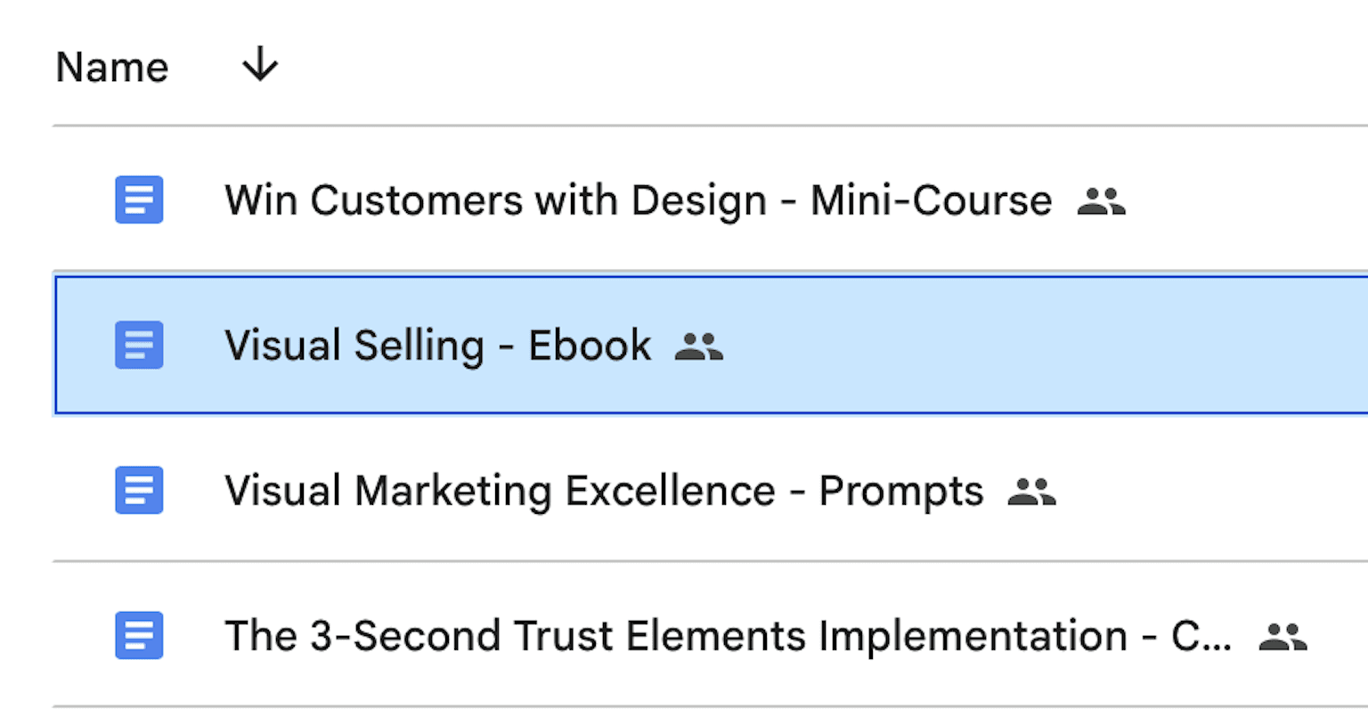Click the shared icon on the 3-Second Trust row
The width and height of the screenshot is (1368, 717).
pyautogui.click(x=1282, y=637)
